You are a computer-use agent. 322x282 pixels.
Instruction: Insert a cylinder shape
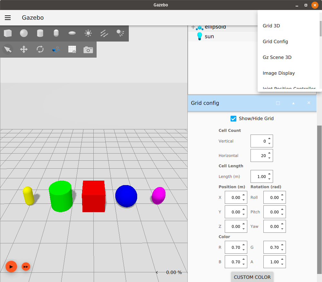pos(40,33)
